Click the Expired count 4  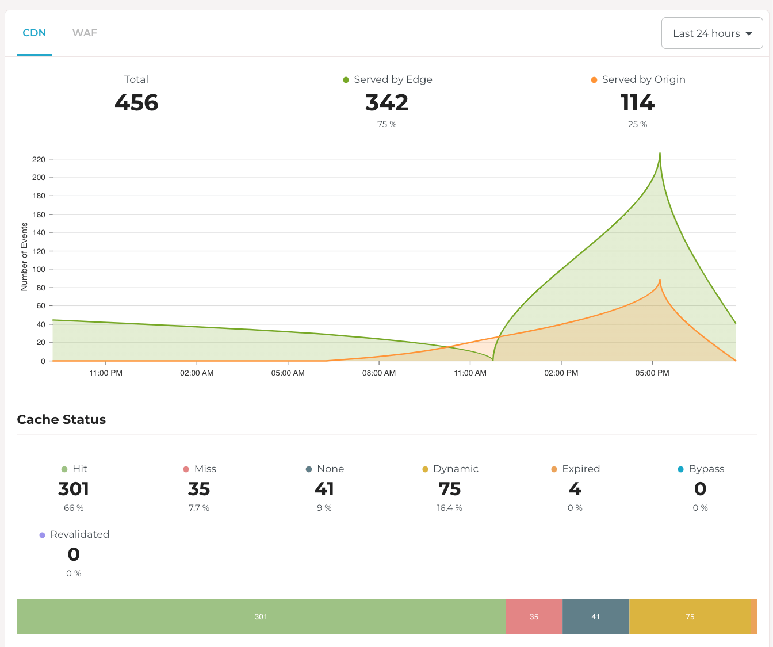[x=575, y=489]
